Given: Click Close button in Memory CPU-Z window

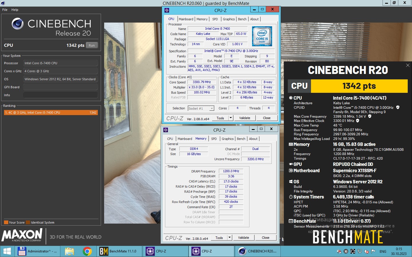Looking at the screenshot, I should pos(266,238).
